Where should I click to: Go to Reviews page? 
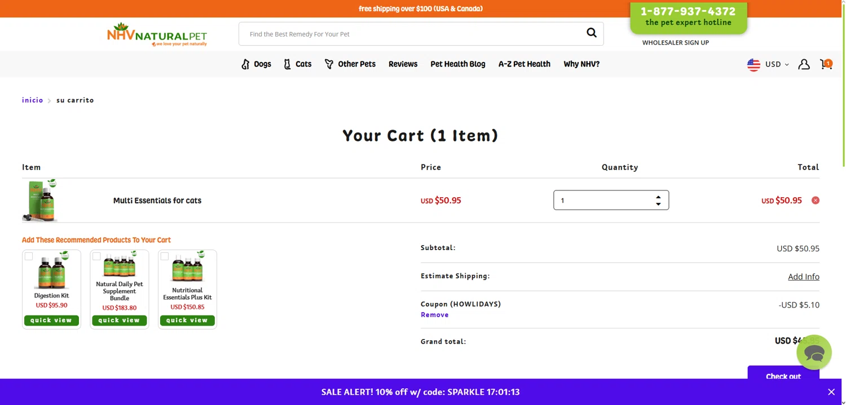click(403, 64)
